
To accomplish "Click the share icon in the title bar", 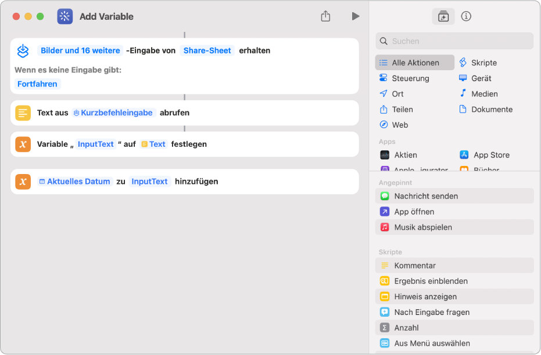I will [325, 16].
